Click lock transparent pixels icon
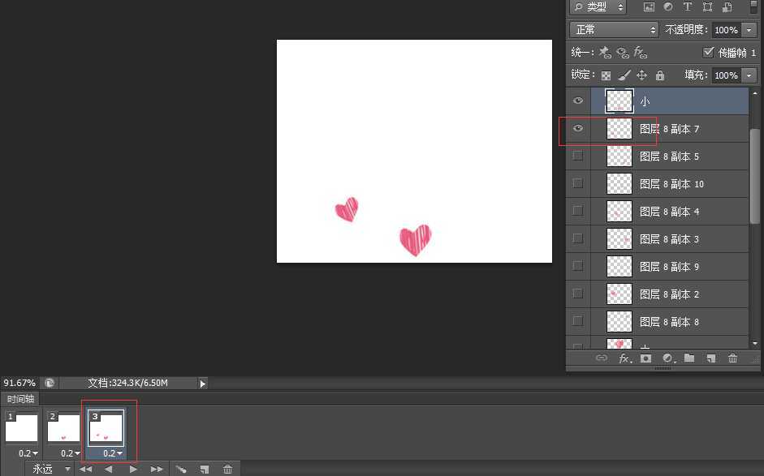 point(606,75)
